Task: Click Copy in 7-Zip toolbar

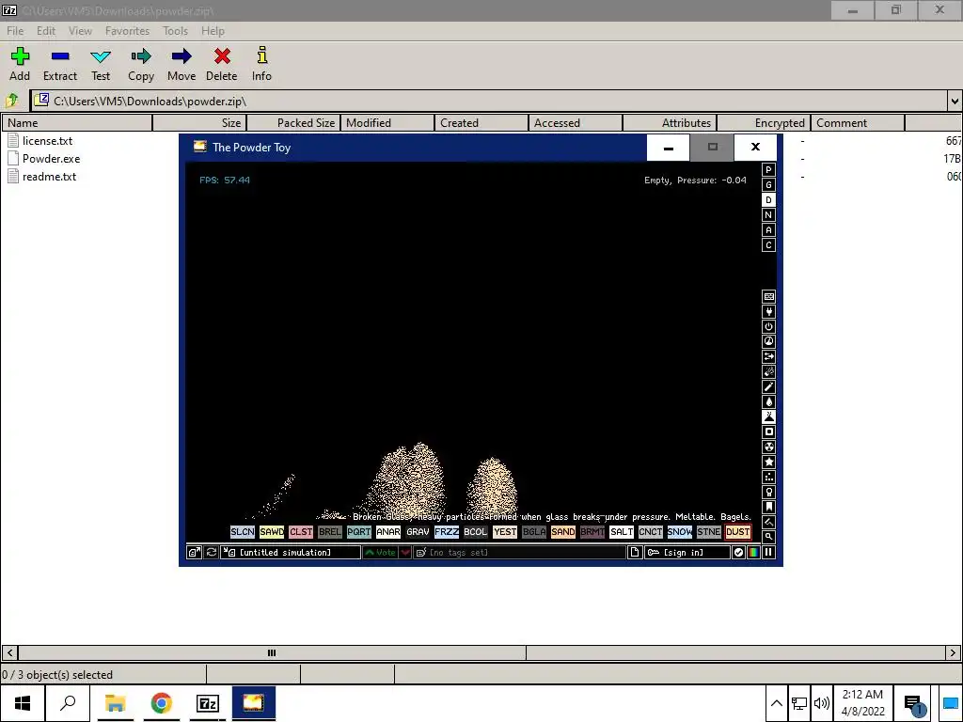Action: 141,65
